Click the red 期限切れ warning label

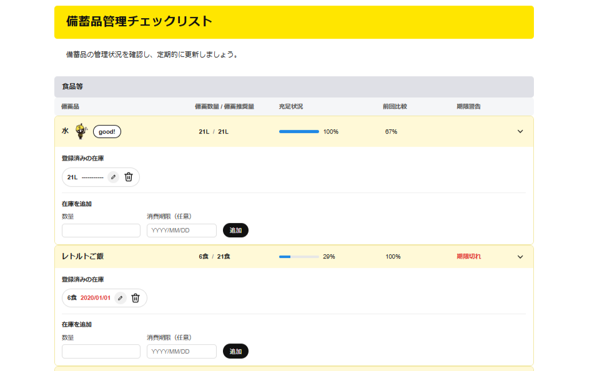pyautogui.click(x=469, y=257)
